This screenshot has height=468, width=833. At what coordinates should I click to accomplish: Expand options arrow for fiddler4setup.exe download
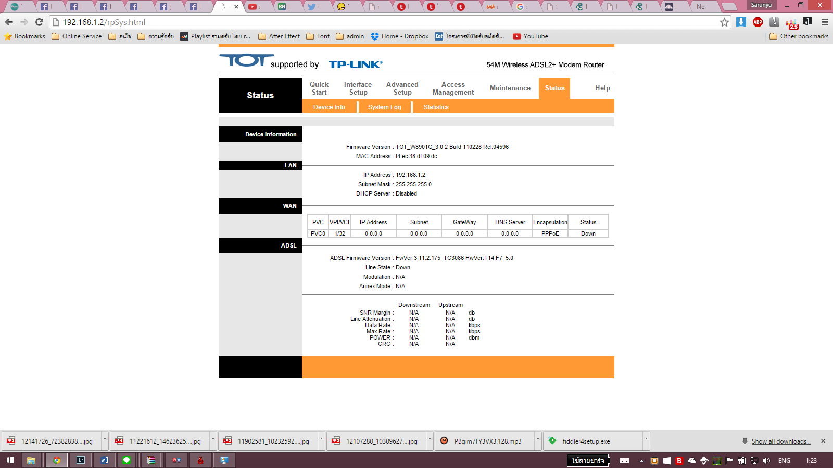(646, 440)
